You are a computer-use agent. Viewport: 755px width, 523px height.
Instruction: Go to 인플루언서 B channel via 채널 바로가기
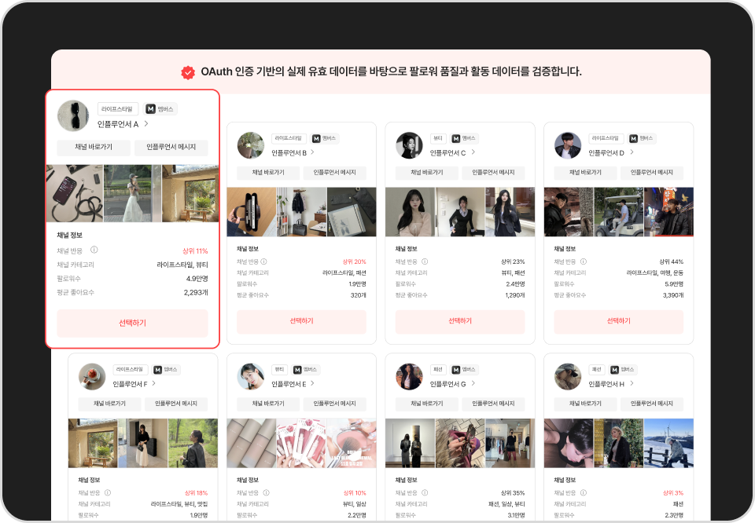pyautogui.click(x=268, y=173)
